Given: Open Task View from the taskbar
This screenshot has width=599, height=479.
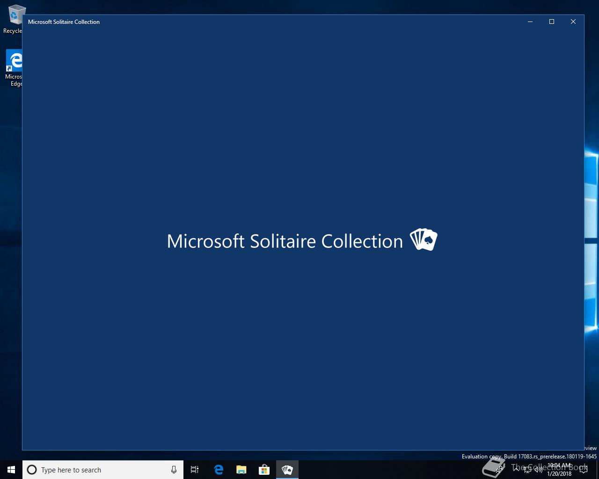Looking at the screenshot, I should pos(195,470).
